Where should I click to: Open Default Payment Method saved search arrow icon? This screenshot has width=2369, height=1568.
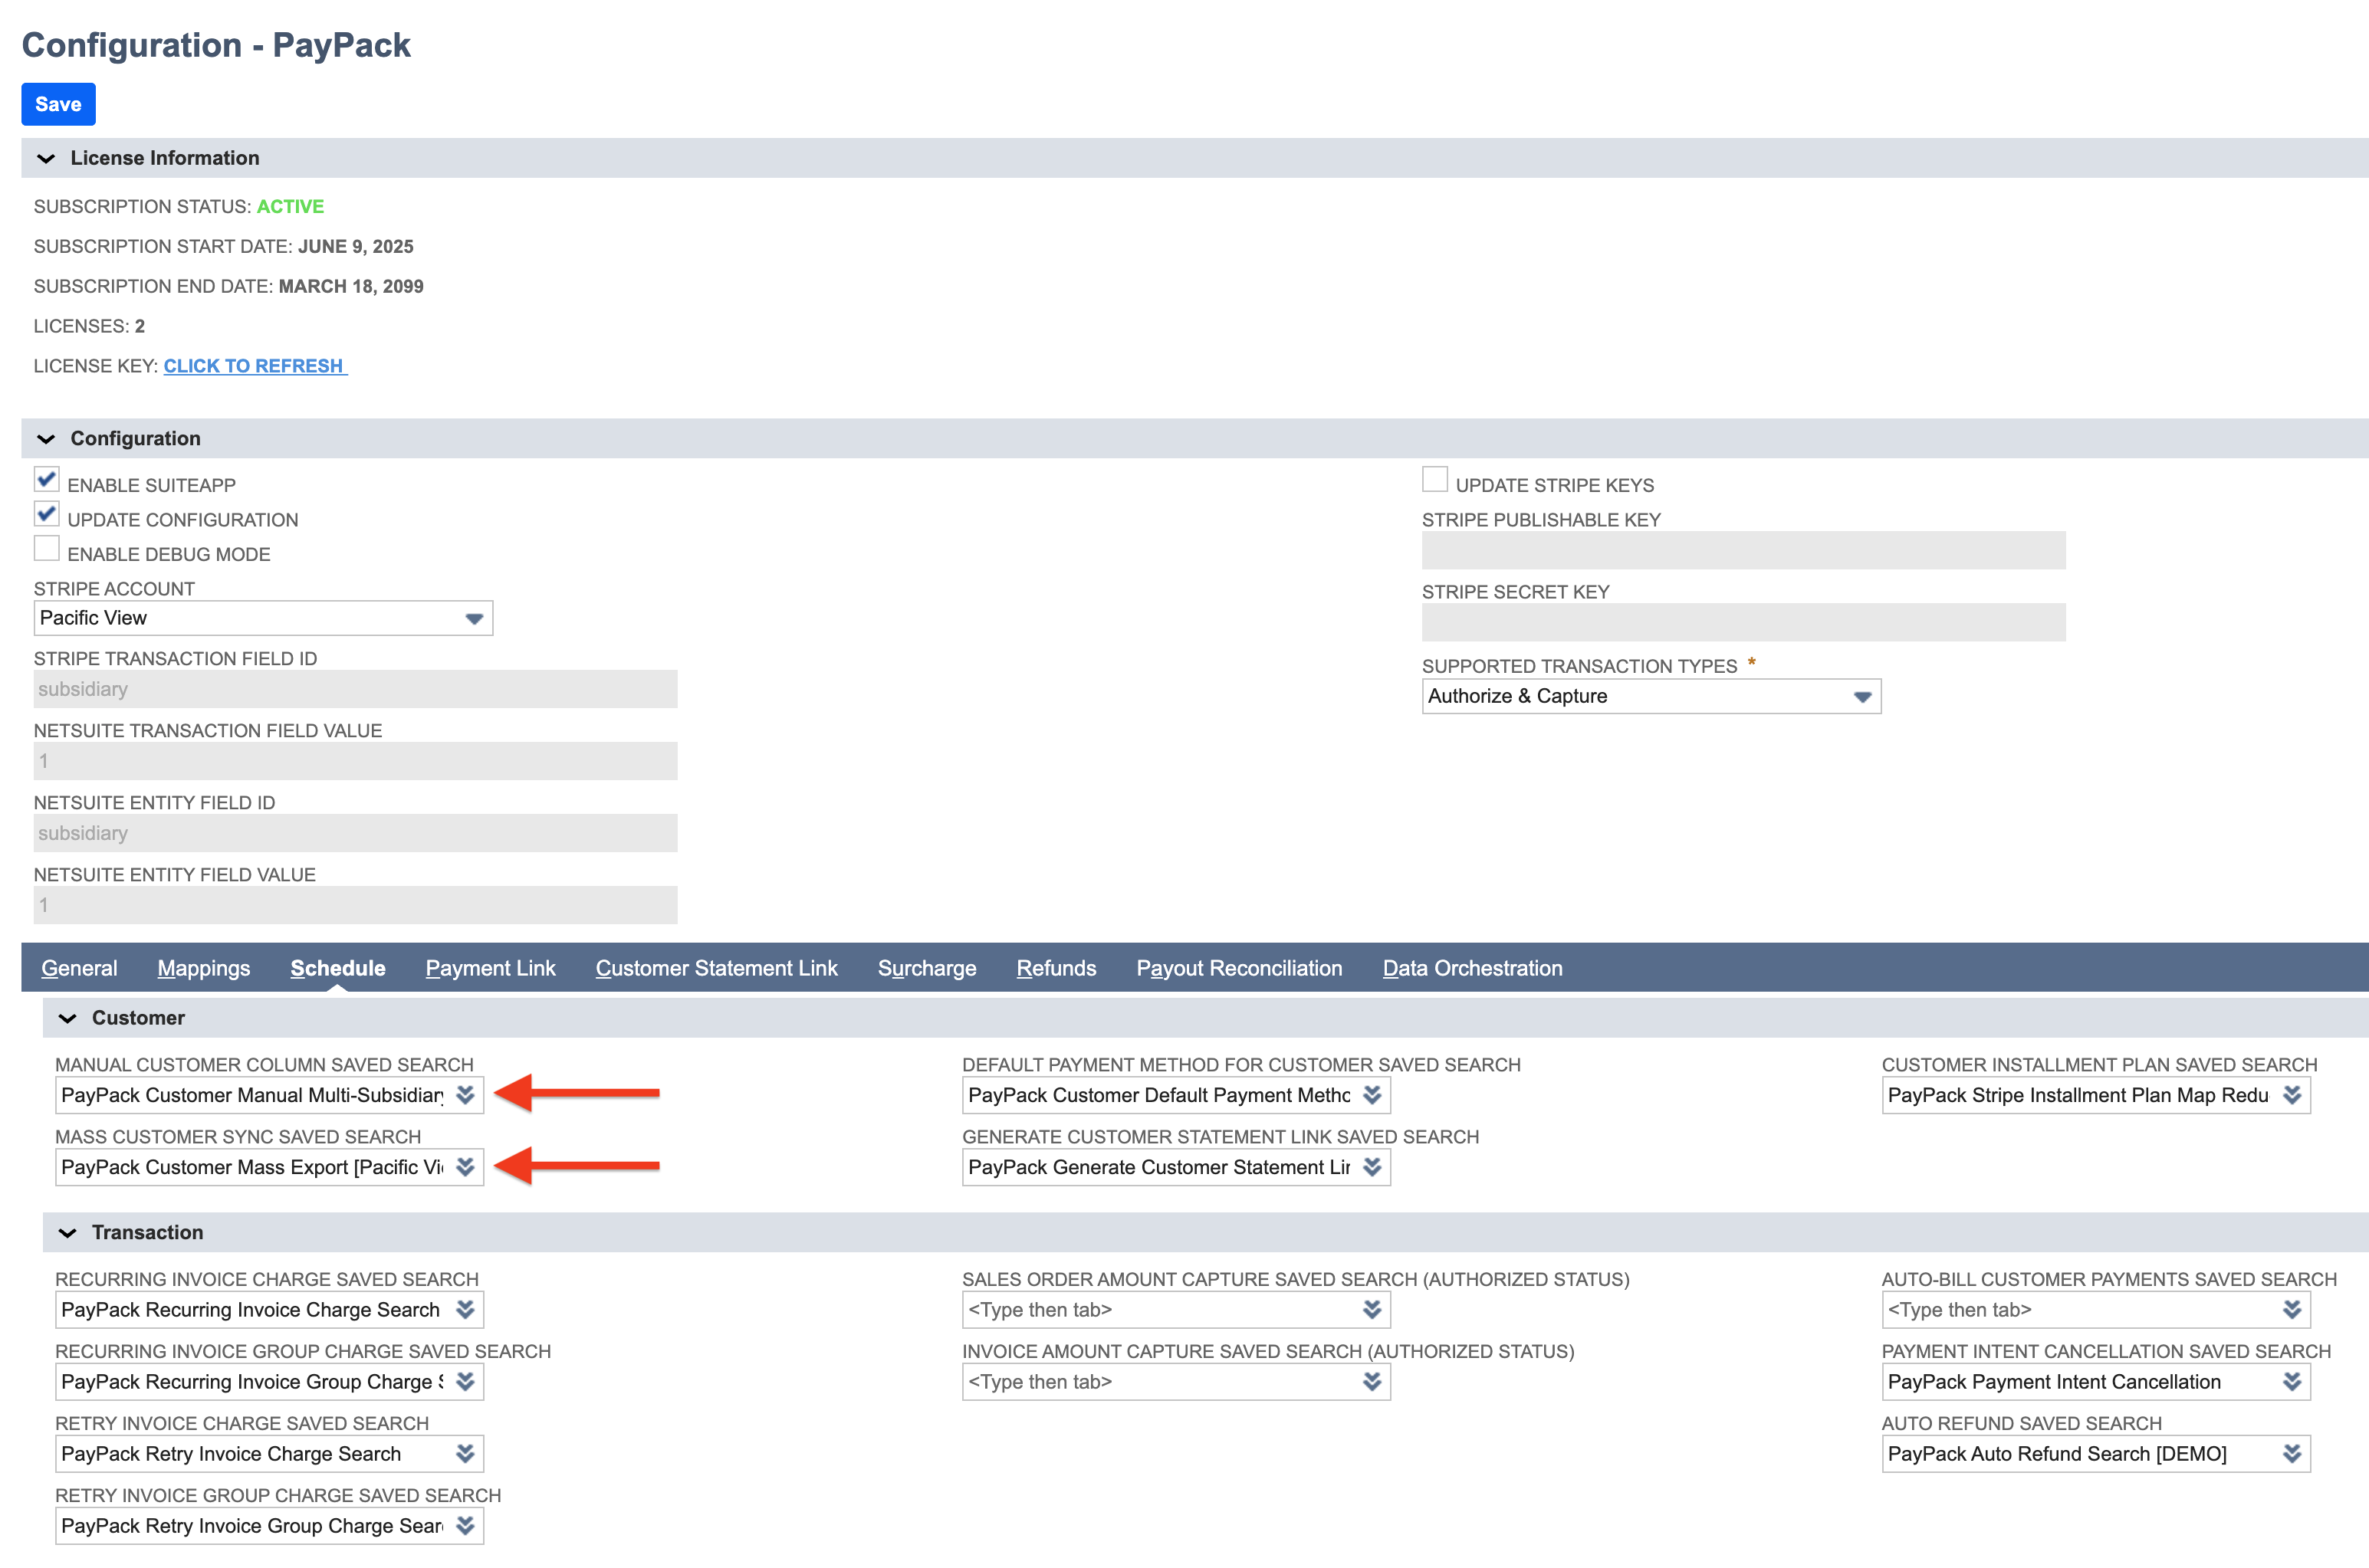pos(1372,1095)
